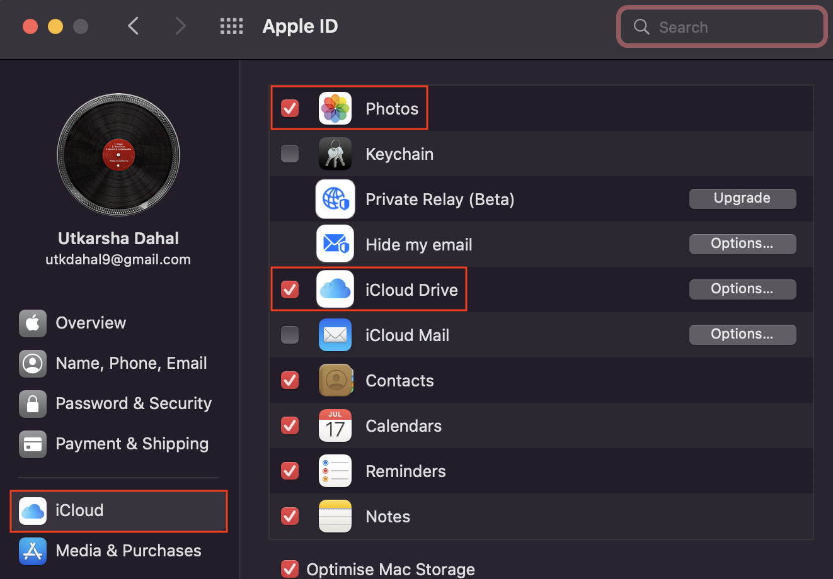This screenshot has height=579, width=833.
Task: Click the App Store icon beside Media & Purchases
Action: pos(33,551)
